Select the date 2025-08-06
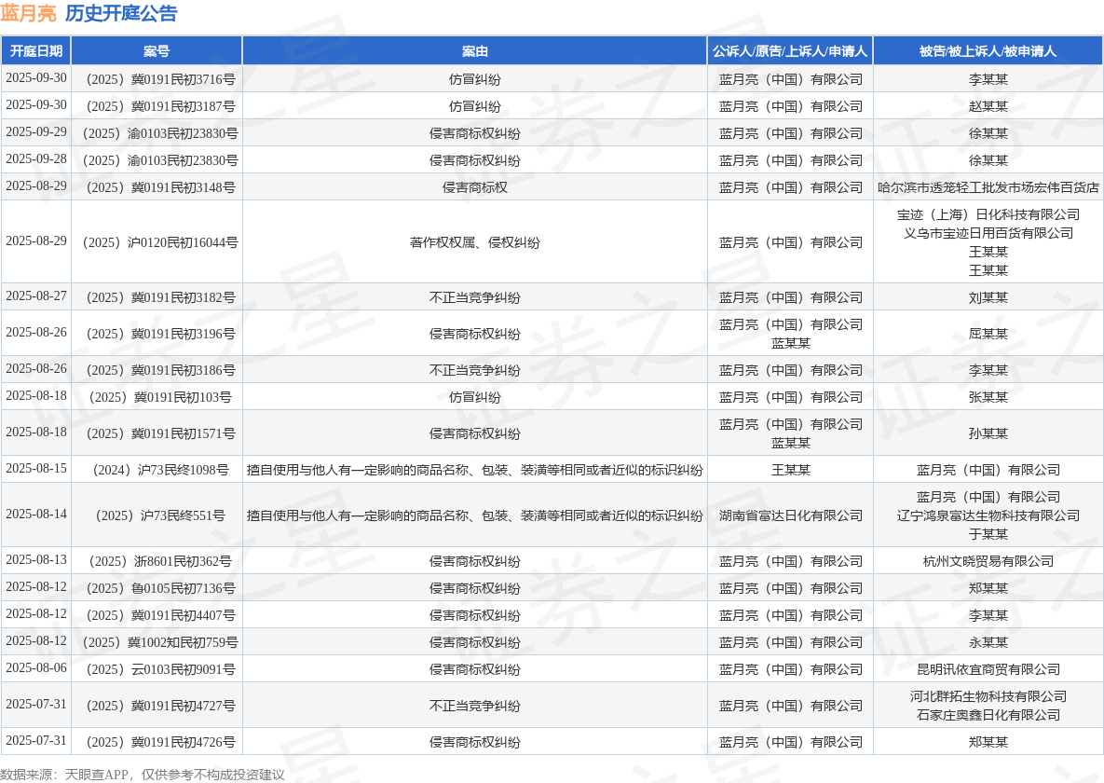1104x783 pixels. [x=36, y=667]
